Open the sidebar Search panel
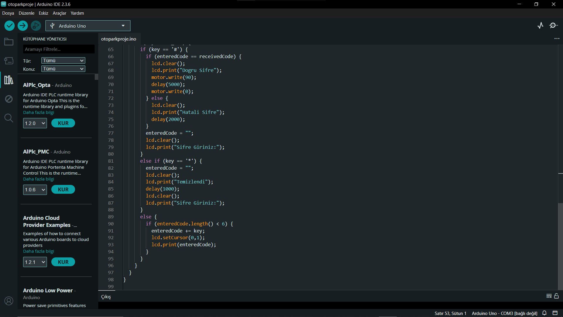 click(9, 118)
